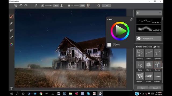This screenshot has height=96, width=172.
Task: Select the Dust and Debris brush pack
Action: (149, 29)
